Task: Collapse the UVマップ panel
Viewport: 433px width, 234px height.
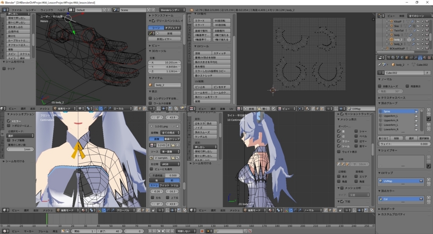Action: point(386,173)
